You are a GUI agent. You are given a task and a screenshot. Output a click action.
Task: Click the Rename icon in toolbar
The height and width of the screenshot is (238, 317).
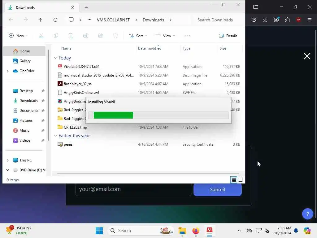[x=86, y=36]
